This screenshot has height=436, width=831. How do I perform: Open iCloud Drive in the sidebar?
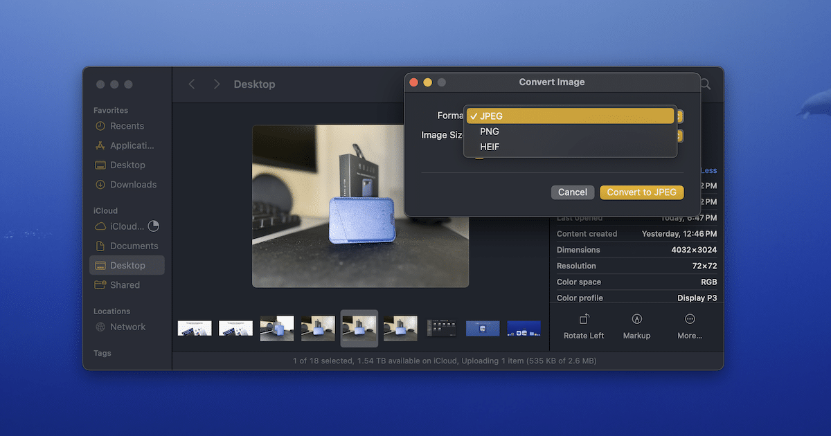pos(127,226)
